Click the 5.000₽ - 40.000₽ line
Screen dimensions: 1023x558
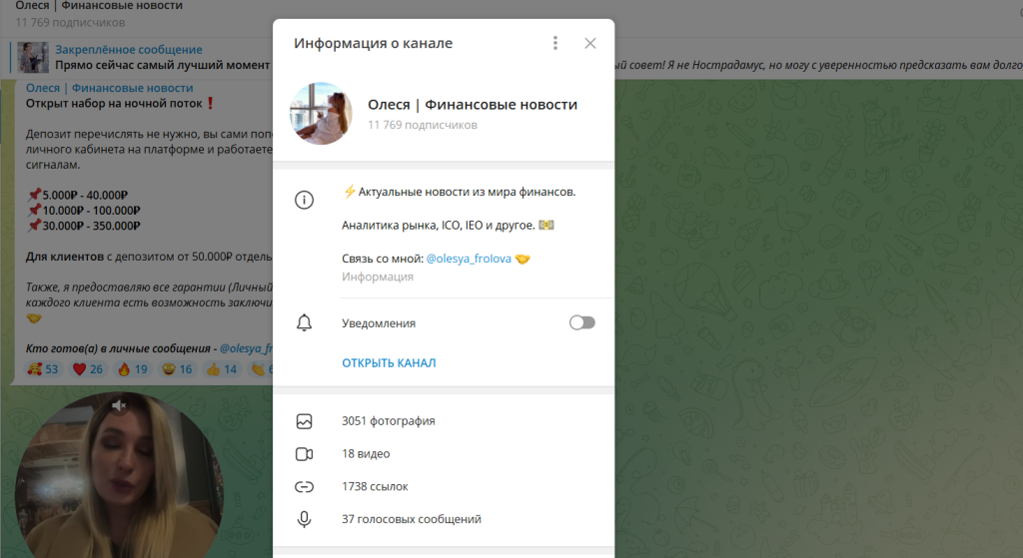pyautogui.click(x=78, y=195)
